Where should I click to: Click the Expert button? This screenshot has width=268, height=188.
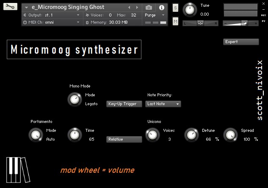tap(241, 42)
